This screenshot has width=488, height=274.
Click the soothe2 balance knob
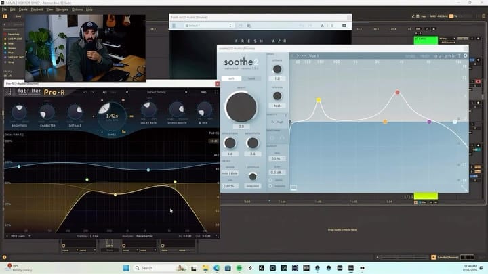click(253, 177)
